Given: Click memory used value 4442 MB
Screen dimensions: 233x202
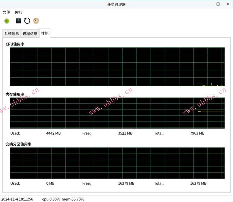Looking at the screenshot, I should pos(53,133).
